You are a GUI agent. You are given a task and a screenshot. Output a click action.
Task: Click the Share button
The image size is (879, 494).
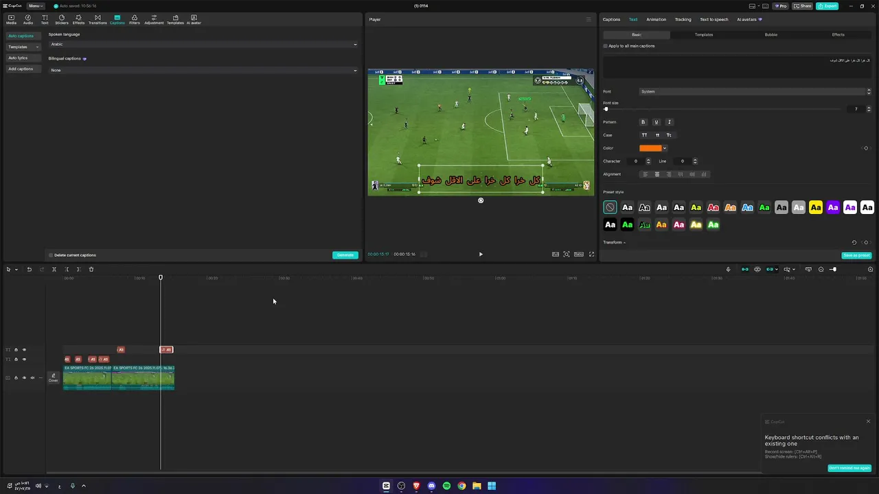coord(802,5)
